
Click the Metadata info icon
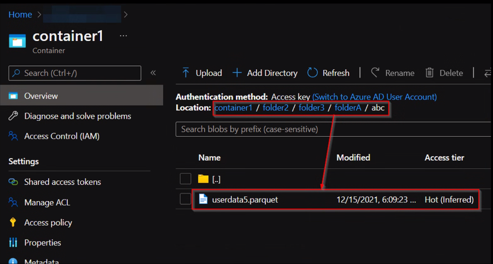(x=13, y=261)
